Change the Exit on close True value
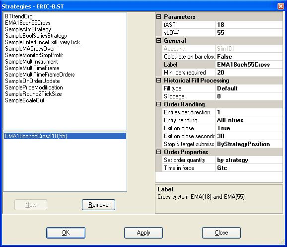 (249, 128)
